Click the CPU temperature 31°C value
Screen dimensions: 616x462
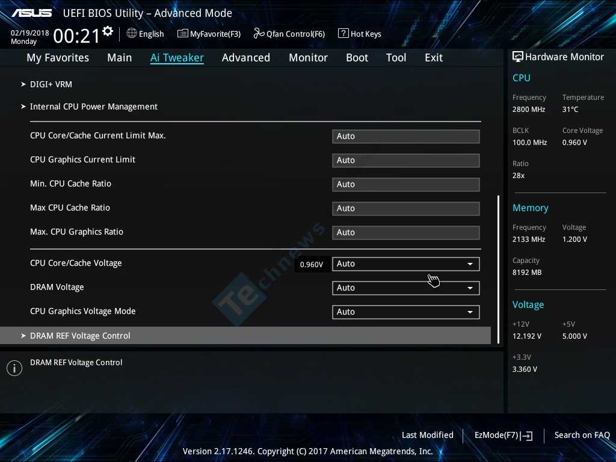570,109
